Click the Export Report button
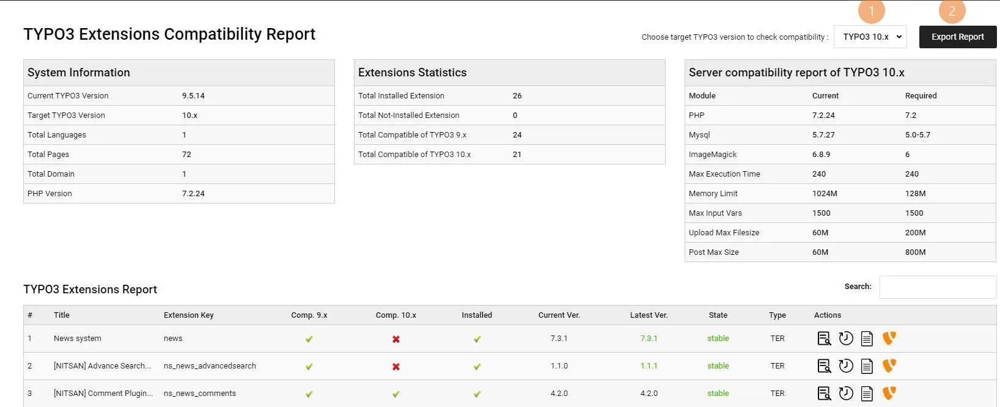1000x407 pixels. click(x=958, y=37)
